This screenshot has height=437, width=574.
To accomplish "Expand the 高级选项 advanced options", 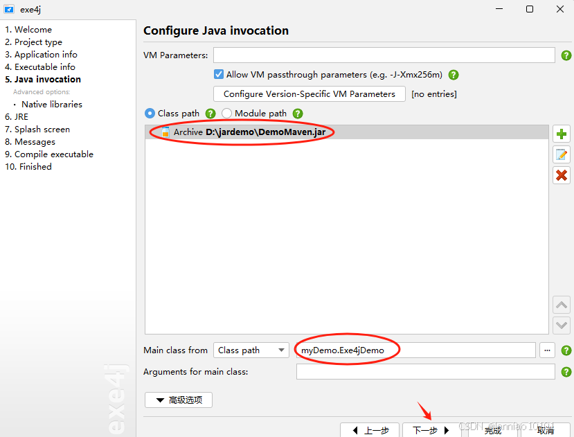I will click(179, 400).
